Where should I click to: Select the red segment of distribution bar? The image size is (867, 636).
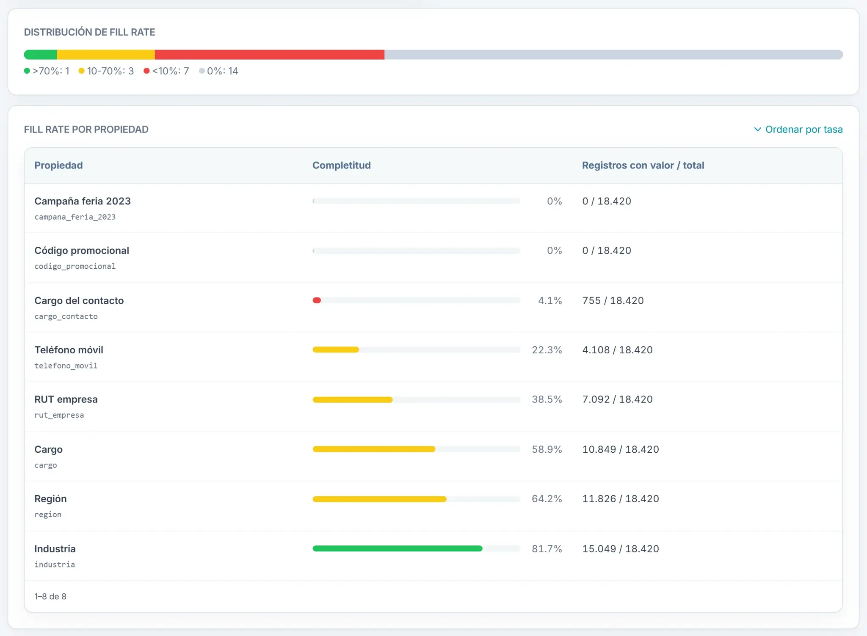point(270,55)
